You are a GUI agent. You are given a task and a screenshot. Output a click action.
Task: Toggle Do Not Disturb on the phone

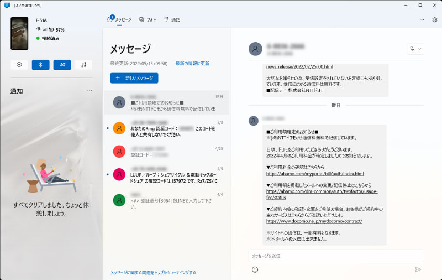(19, 65)
